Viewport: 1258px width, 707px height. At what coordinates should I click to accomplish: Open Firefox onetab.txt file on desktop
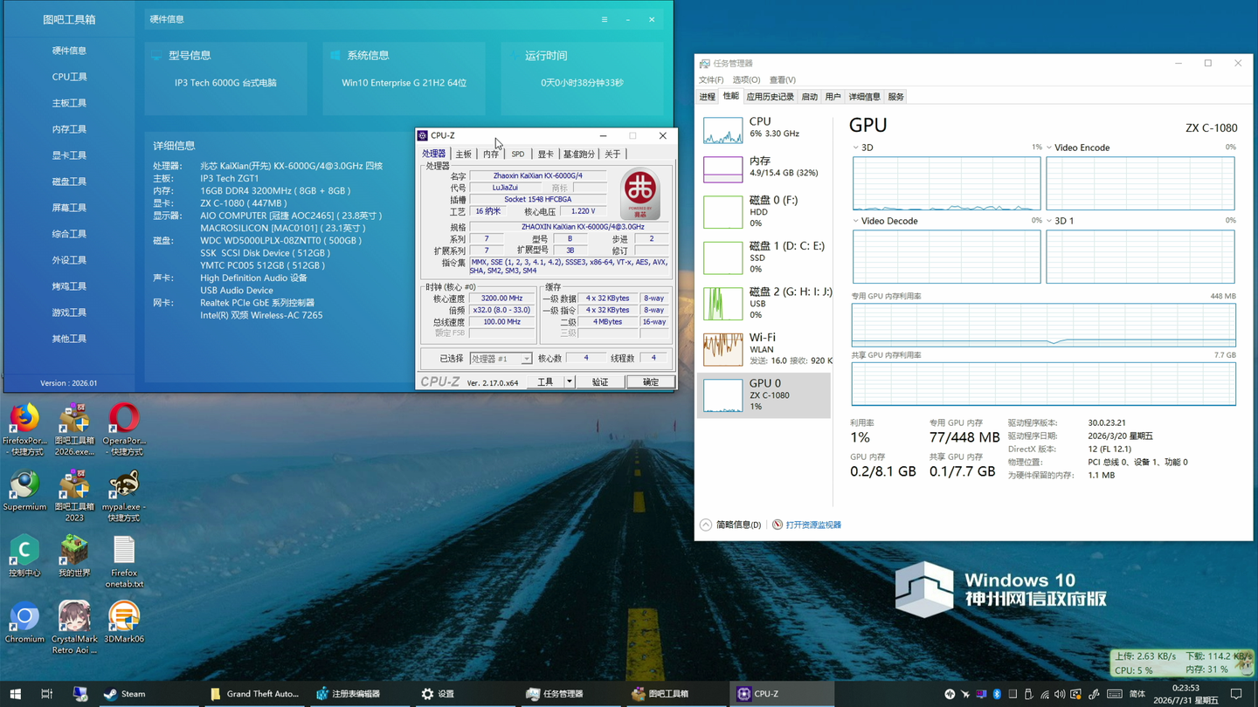click(x=124, y=562)
